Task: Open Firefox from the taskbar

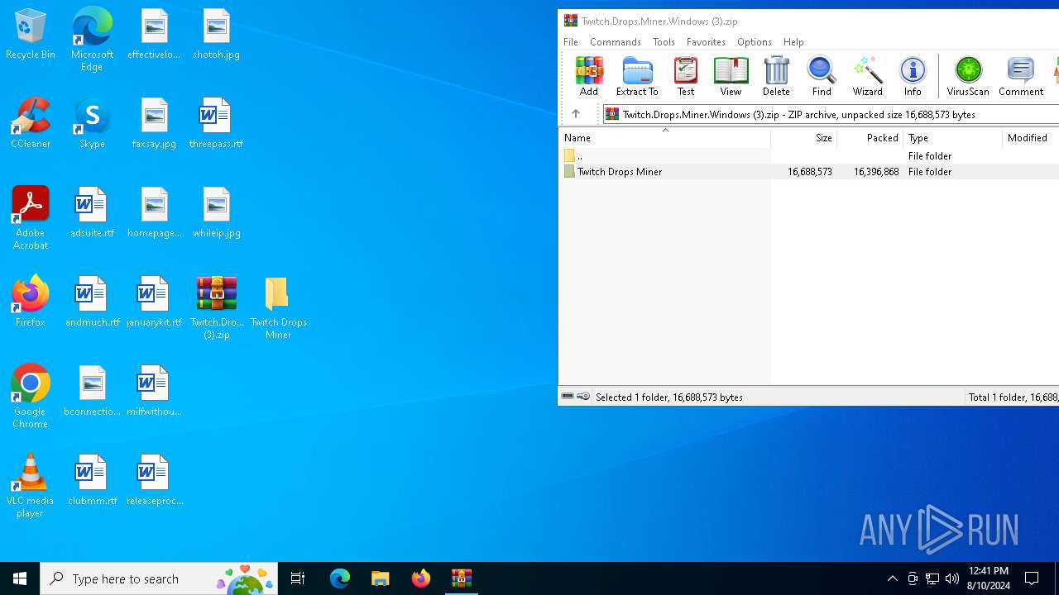Action: (x=421, y=578)
